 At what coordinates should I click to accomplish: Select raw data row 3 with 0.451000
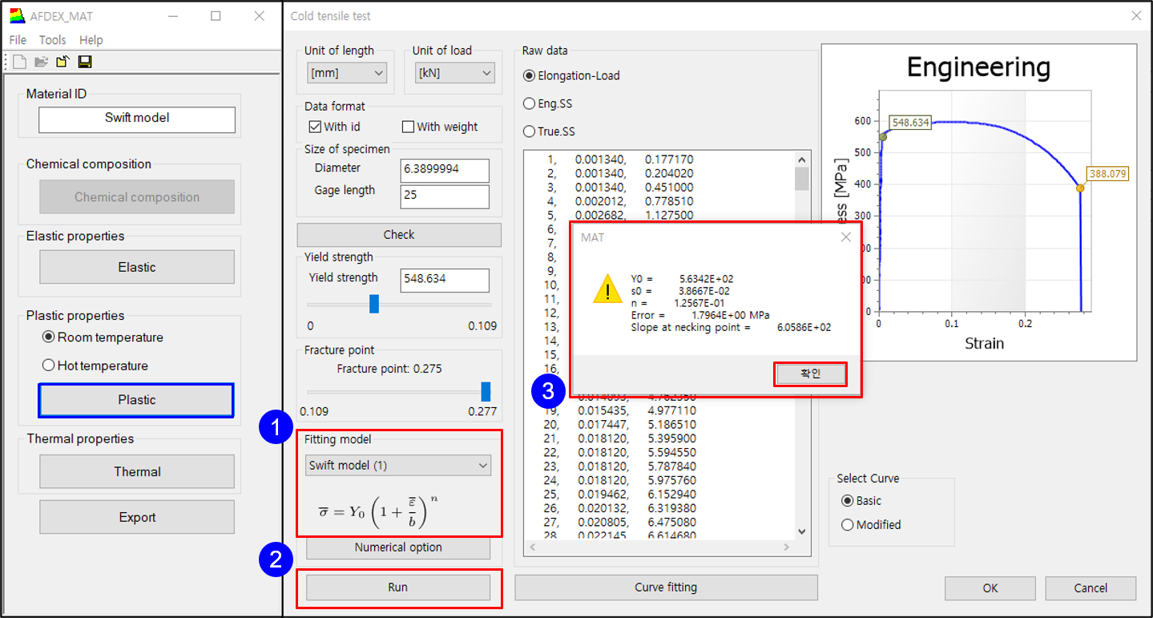coord(619,187)
